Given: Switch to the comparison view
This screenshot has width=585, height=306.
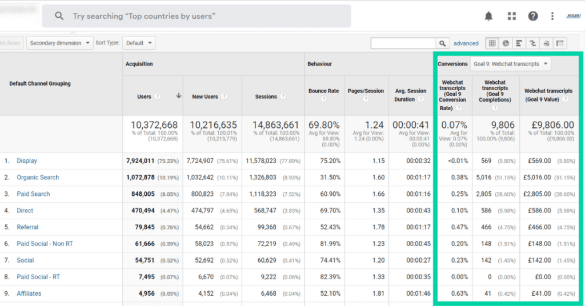Looking at the screenshot, I should (533, 43).
